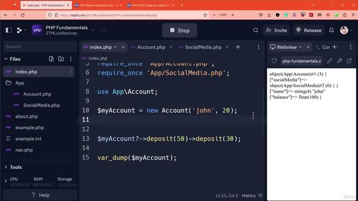Click the Release button

pos(308,30)
